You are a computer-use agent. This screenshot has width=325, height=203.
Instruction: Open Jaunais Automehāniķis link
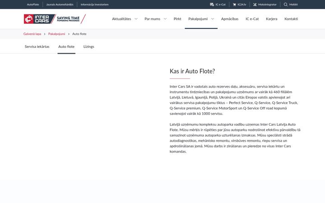point(60,5)
